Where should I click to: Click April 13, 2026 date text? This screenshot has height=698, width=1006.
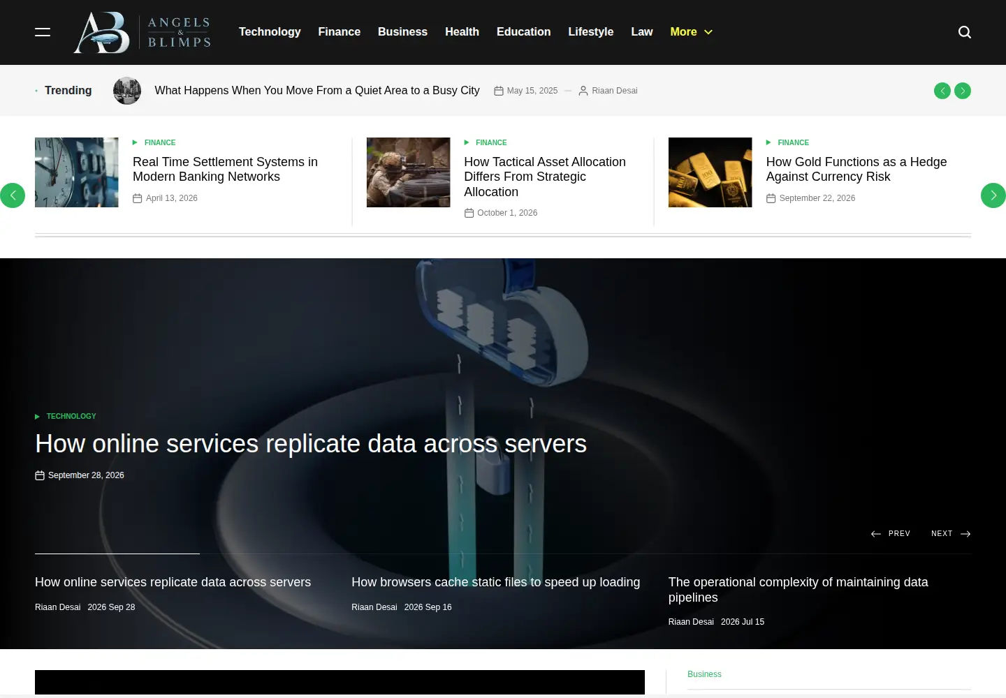tap(172, 198)
